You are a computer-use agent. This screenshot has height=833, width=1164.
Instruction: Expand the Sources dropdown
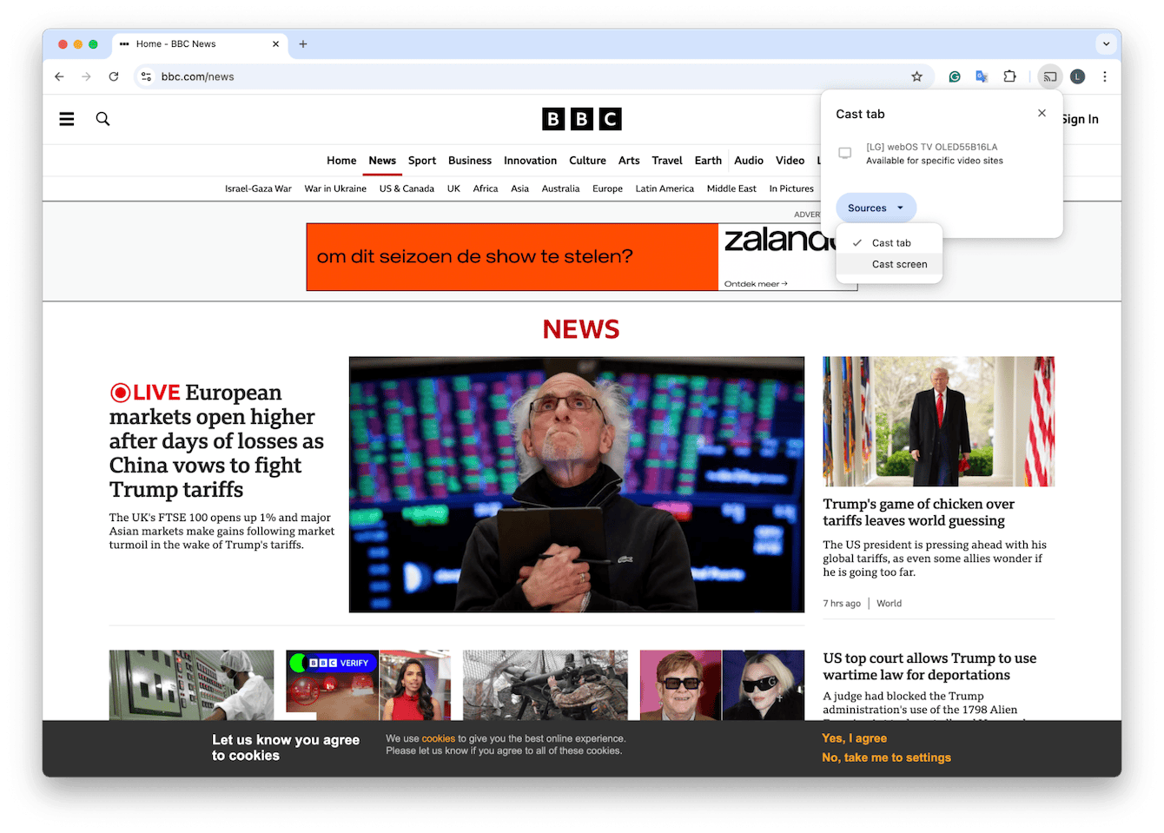click(876, 208)
